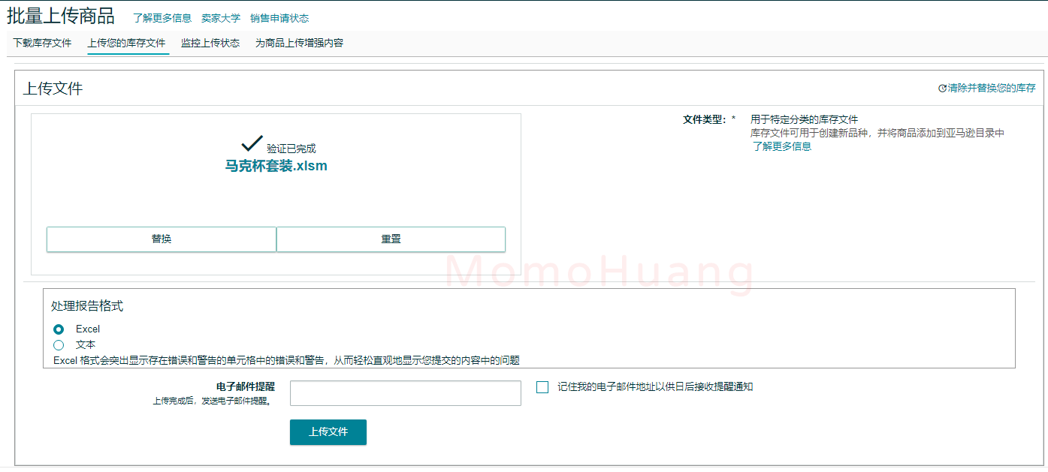Image resolution: width=1048 pixels, height=472 pixels.
Task: Switch to the 下载库存文件 tab
Action: click(42, 44)
